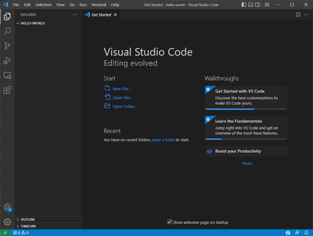Screen dimensions: 313x236
Task: Open the Go menu
Action: 72,5
